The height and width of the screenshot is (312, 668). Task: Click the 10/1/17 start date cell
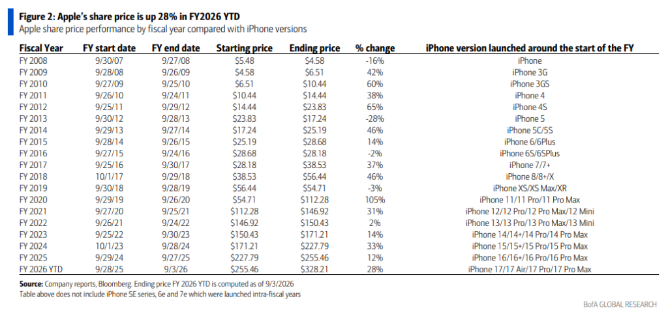point(110,177)
